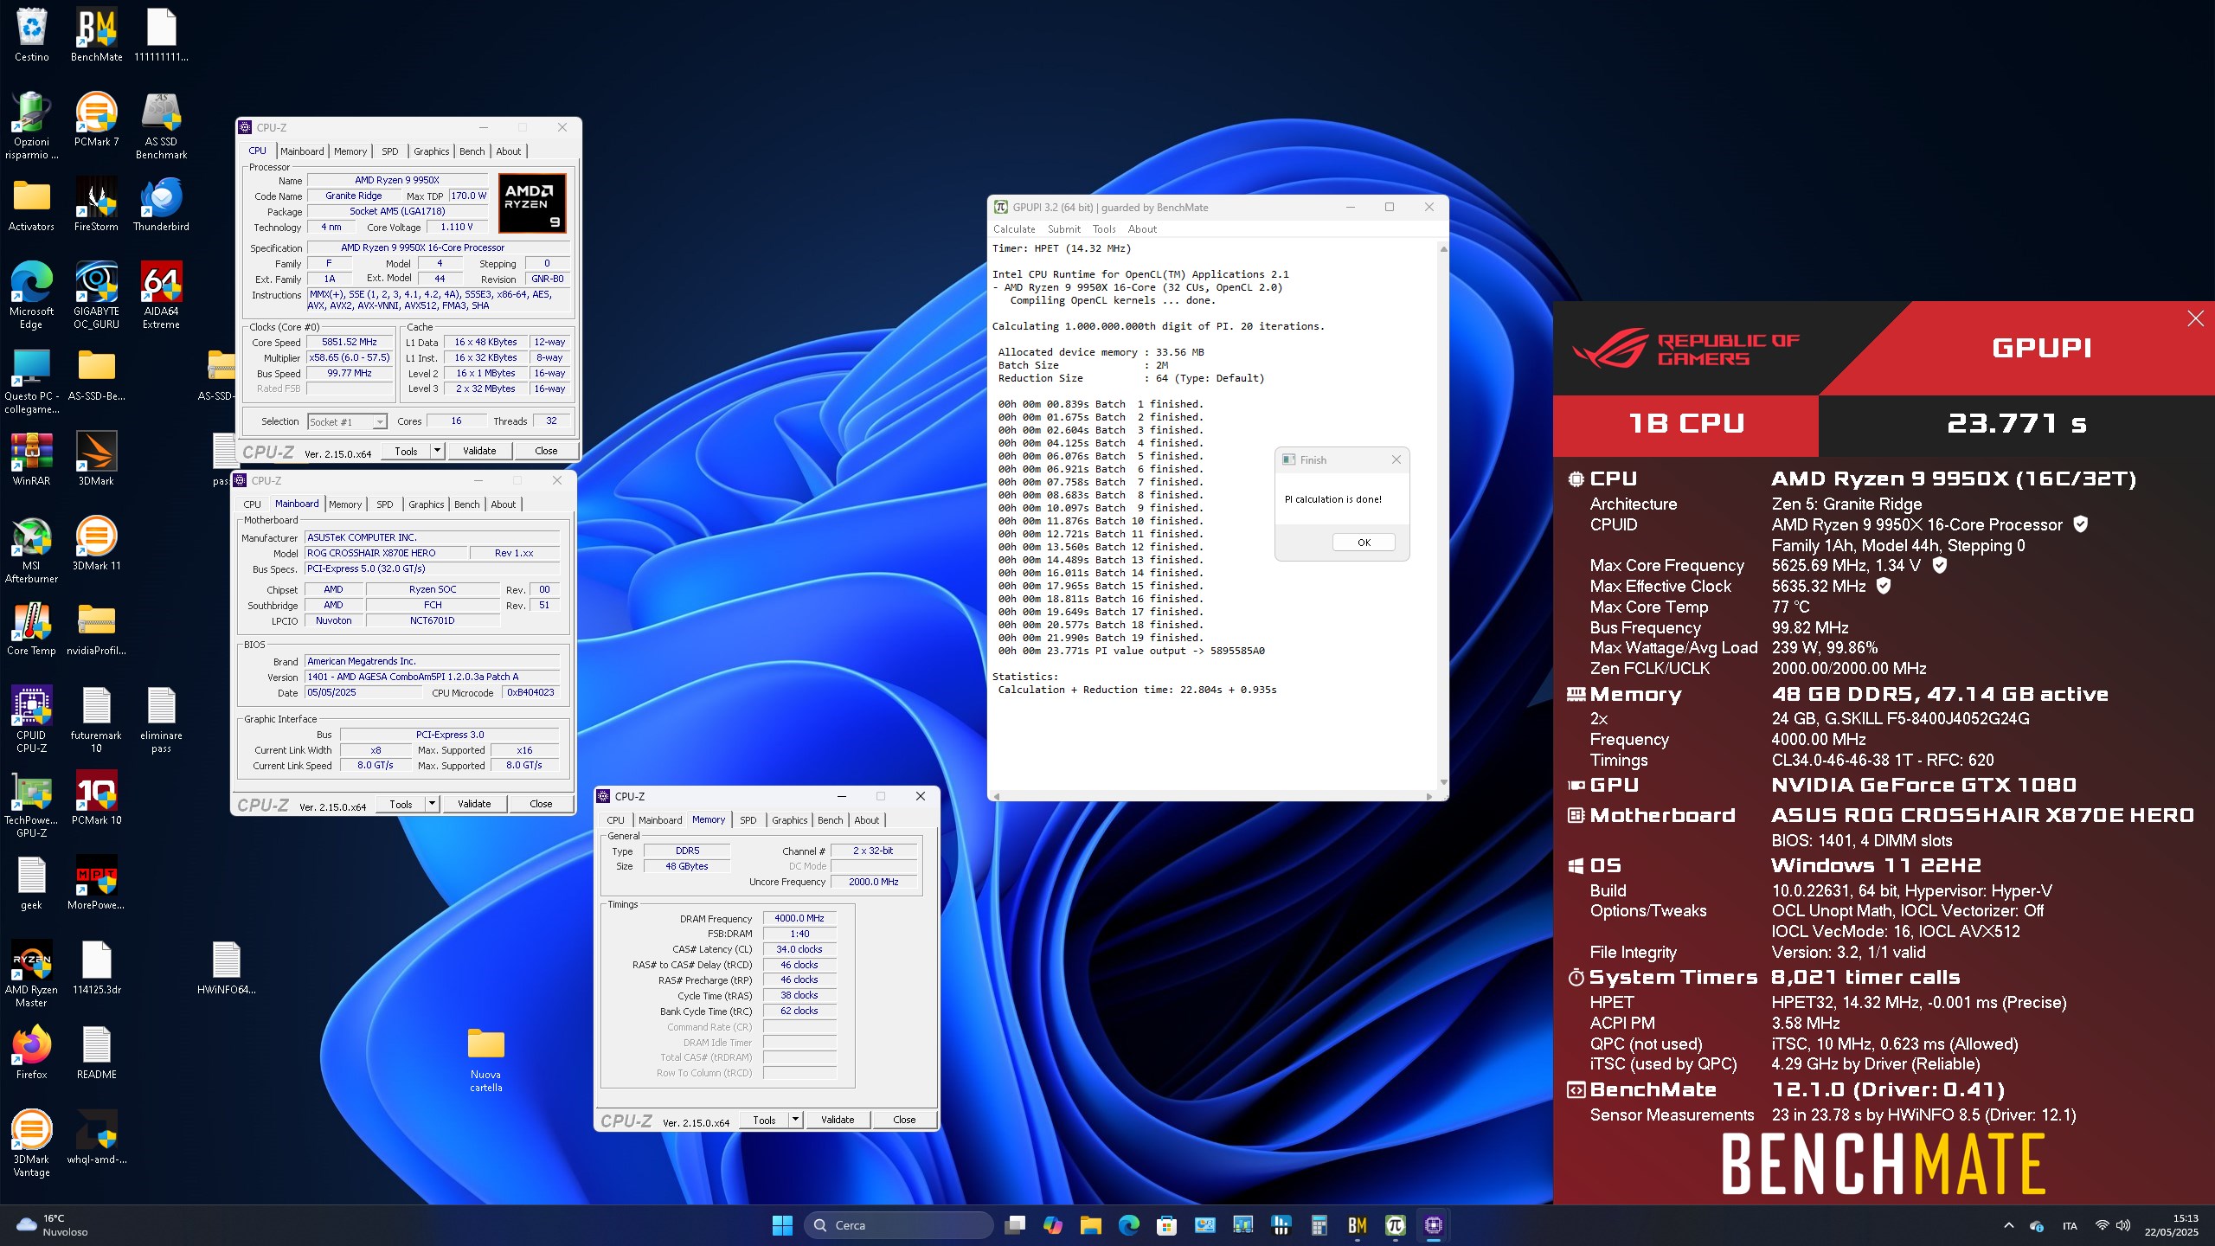Click Validate in CPU-Z Memory window
This screenshot has width=2215, height=1246.
tap(838, 1120)
